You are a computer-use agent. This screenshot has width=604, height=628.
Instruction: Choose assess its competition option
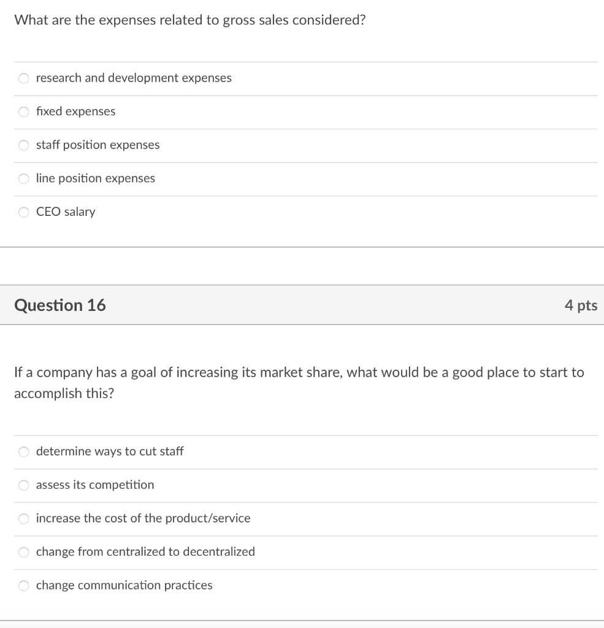pos(23,484)
